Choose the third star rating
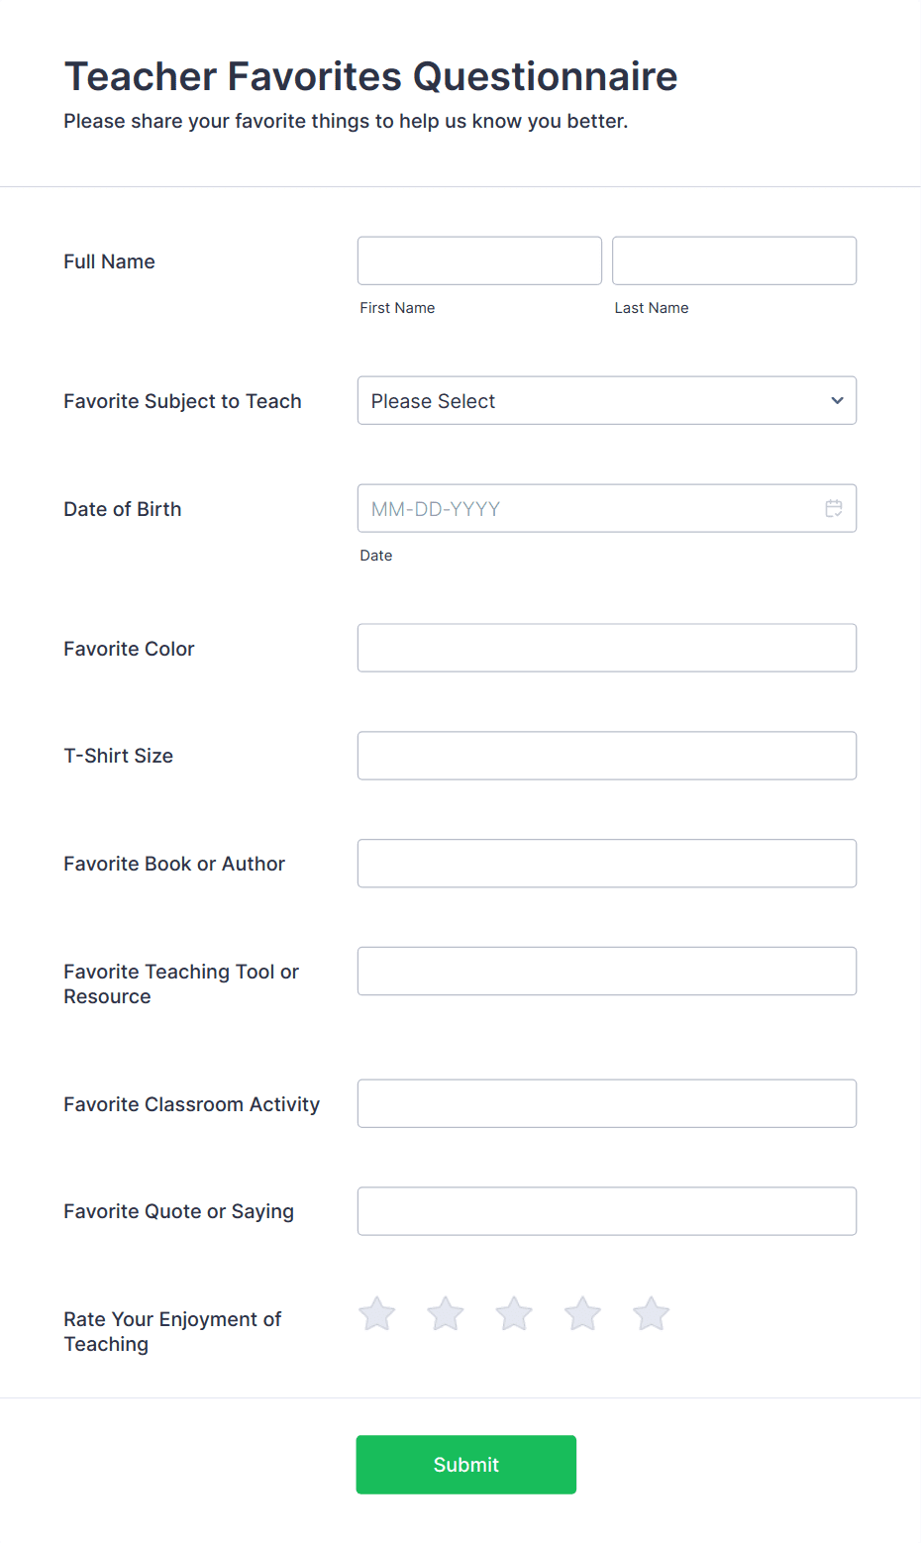 [514, 1314]
